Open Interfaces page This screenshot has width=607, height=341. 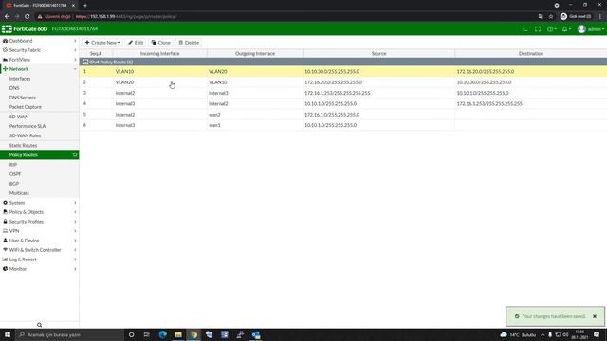[20, 79]
